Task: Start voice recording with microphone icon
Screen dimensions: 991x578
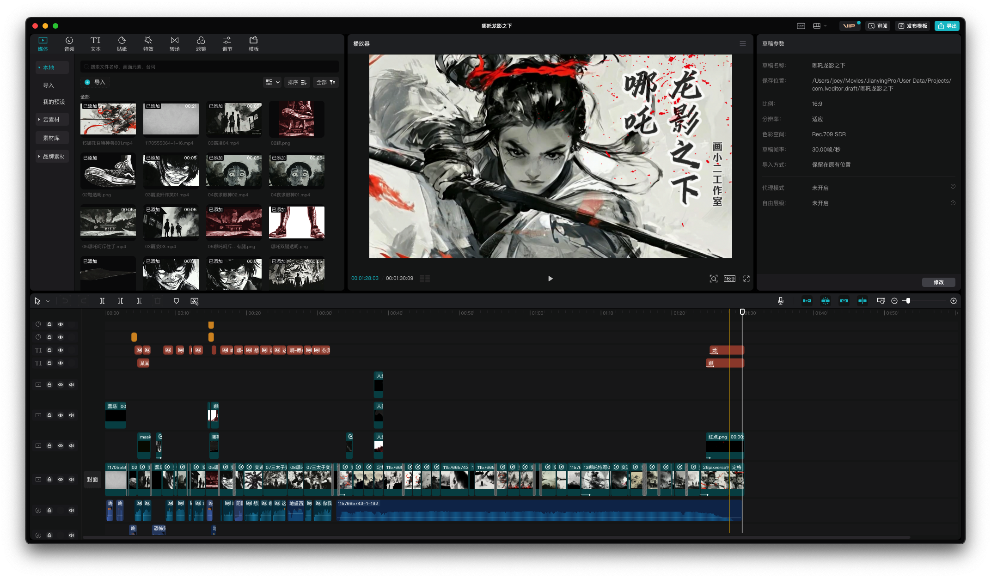Action: [781, 301]
